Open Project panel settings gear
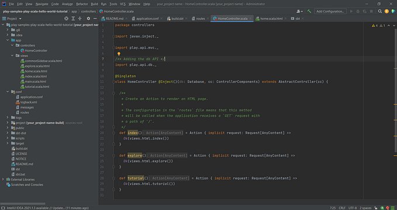The height and width of the screenshot is (210, 397). click(x=88, y=19)
